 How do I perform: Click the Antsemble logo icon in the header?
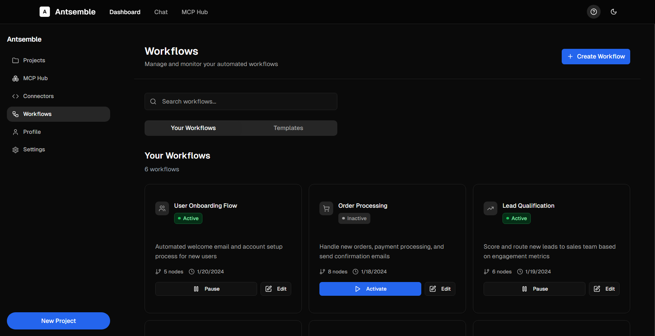(44, 12)
